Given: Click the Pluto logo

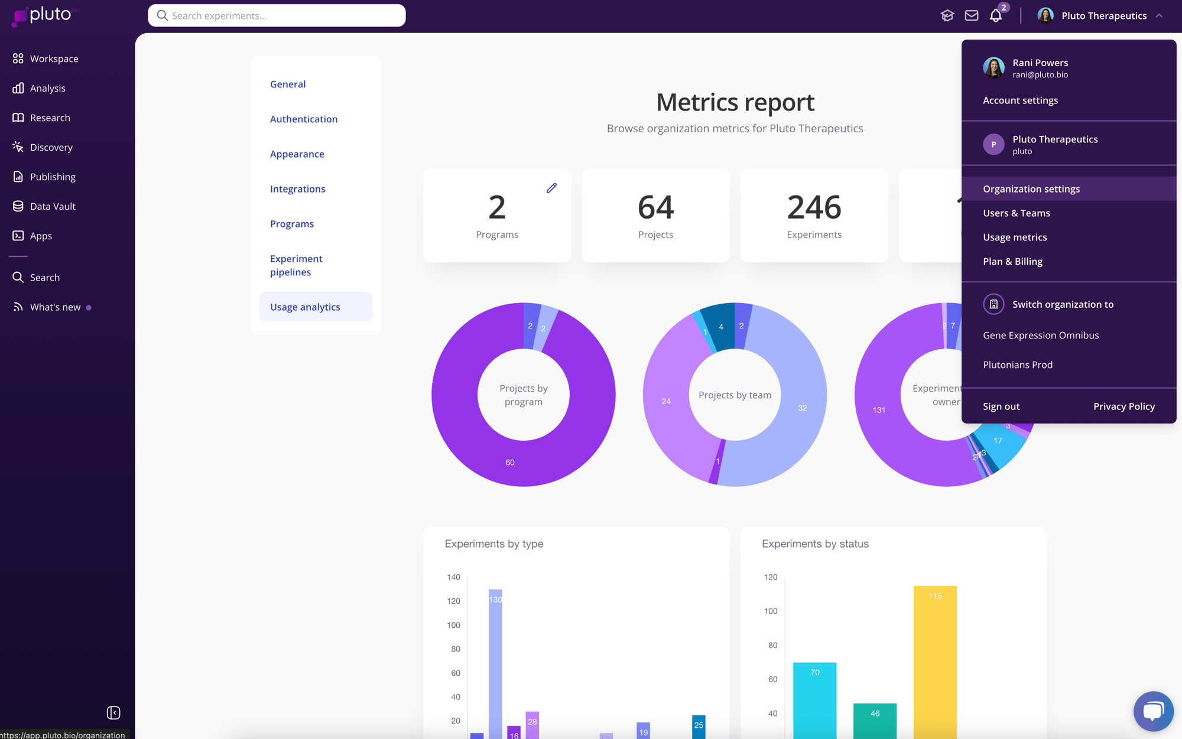Looking at the screenshot, I should [44, 15].
